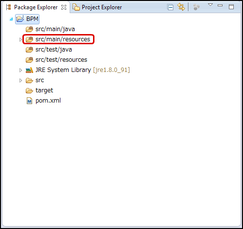
Task: Select the src folder
Action: tap(40, 80)
